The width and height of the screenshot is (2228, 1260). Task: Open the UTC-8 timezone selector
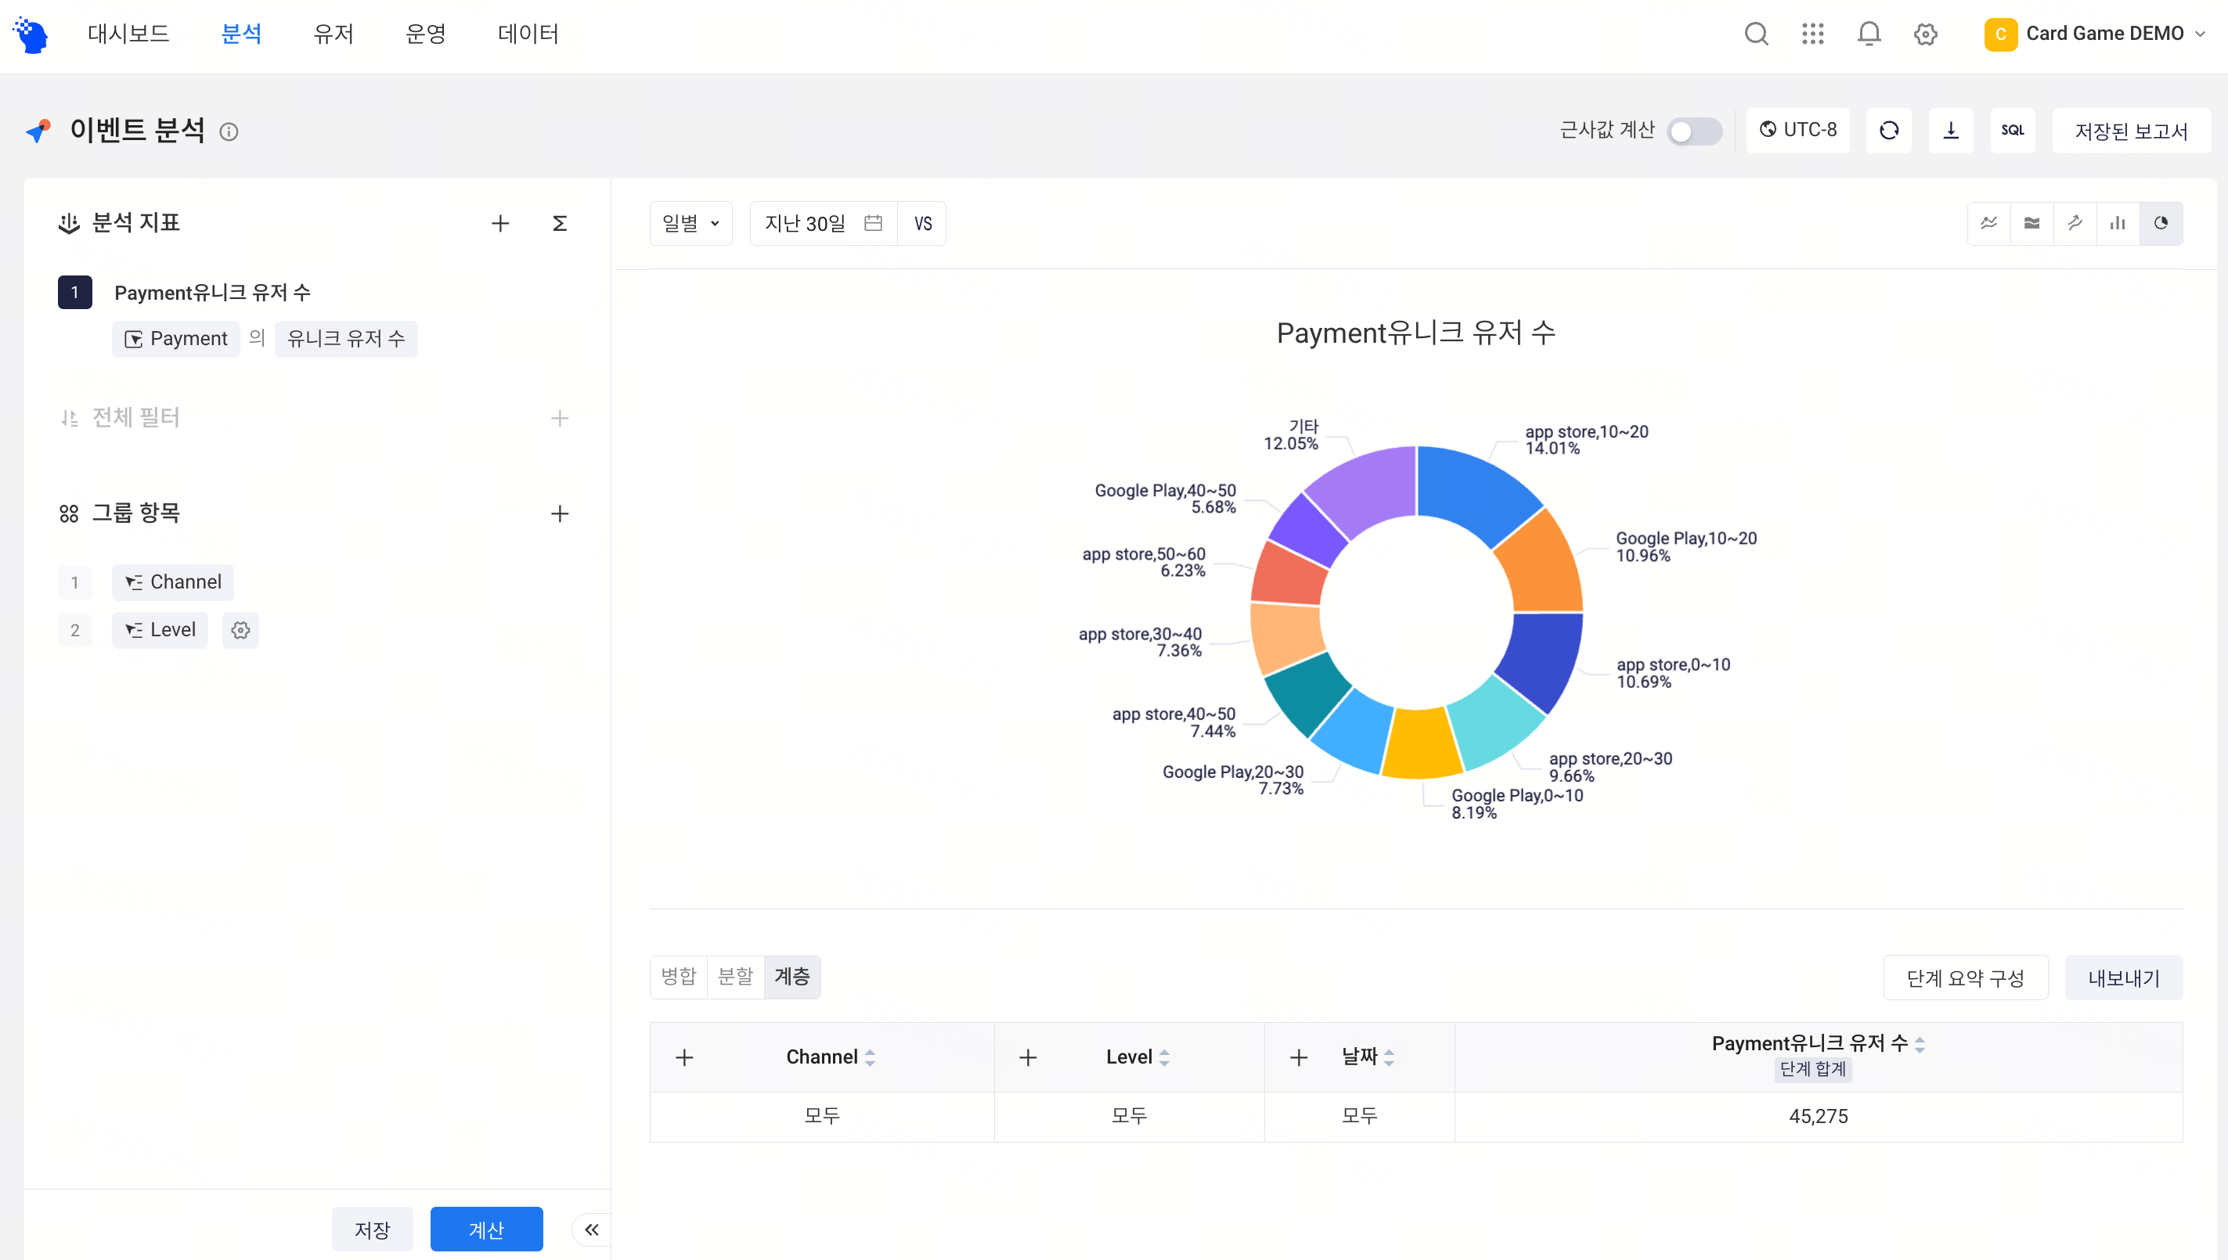click(x=1797, y=131)
